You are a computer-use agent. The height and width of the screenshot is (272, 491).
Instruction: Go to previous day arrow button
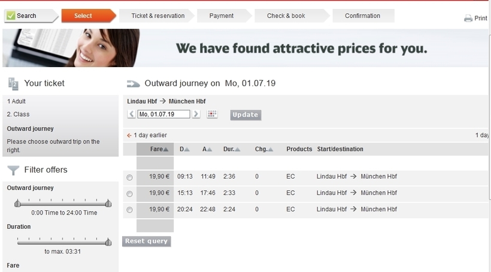point(132,114)
